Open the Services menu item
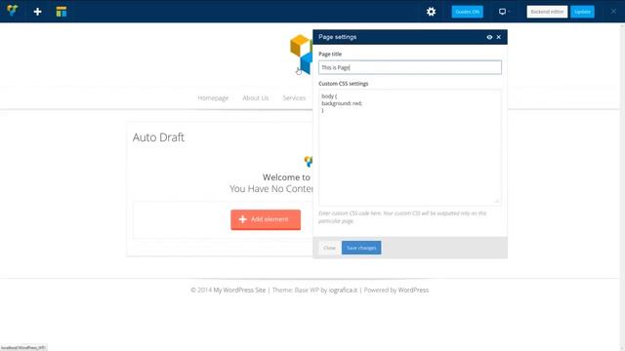Viewport: 625px width, 351px height. [294, 97]
